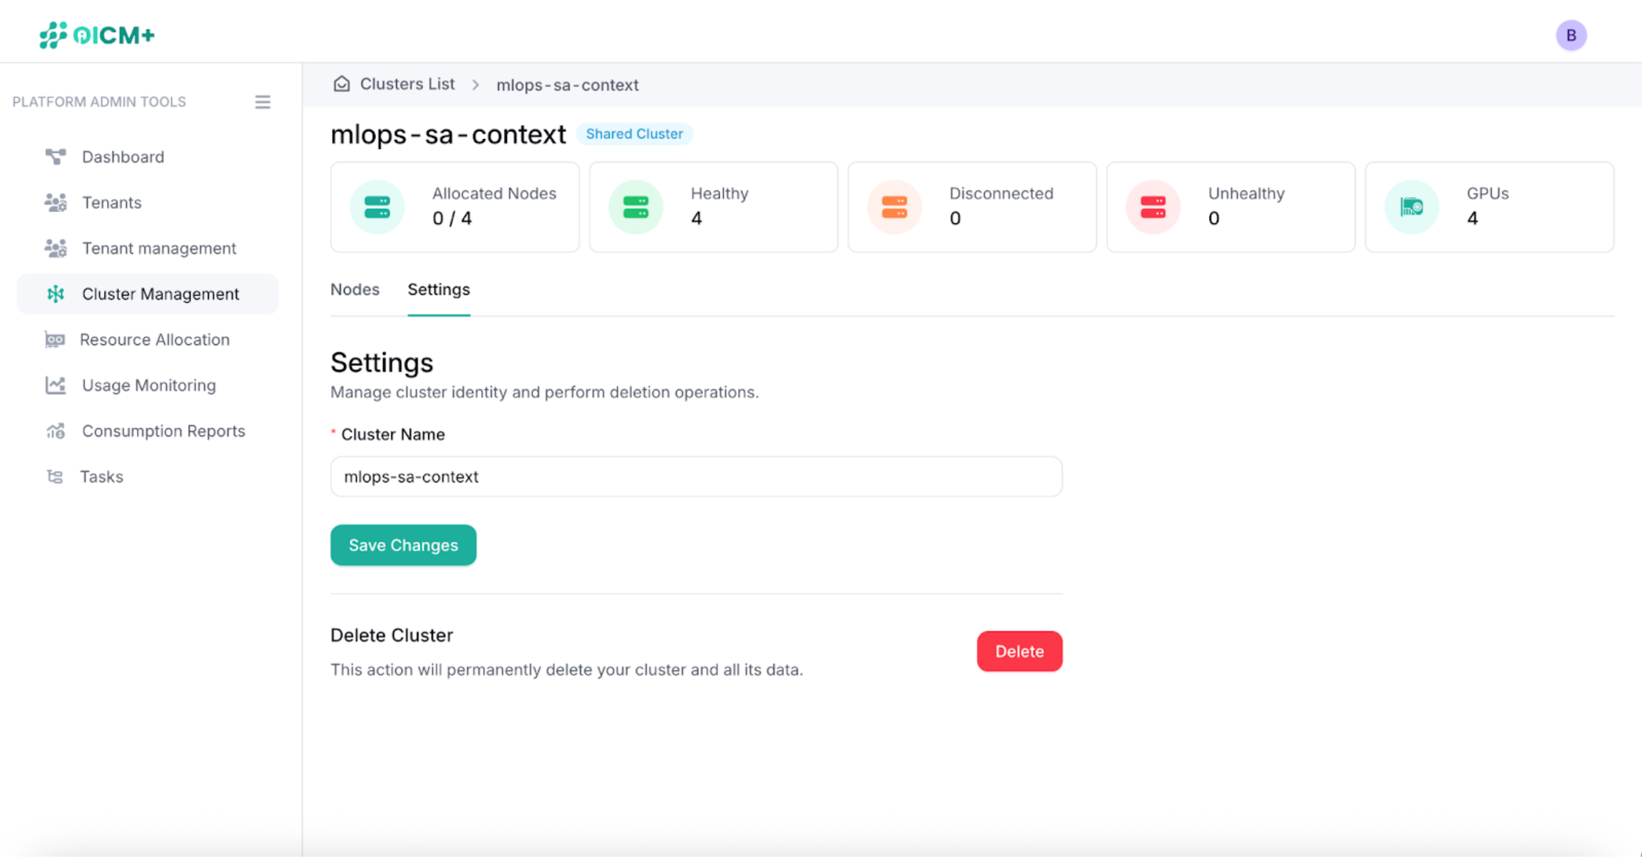Click the Save Changes button
This screenshot has width=1642, height=858.
[x=403, y=545]
